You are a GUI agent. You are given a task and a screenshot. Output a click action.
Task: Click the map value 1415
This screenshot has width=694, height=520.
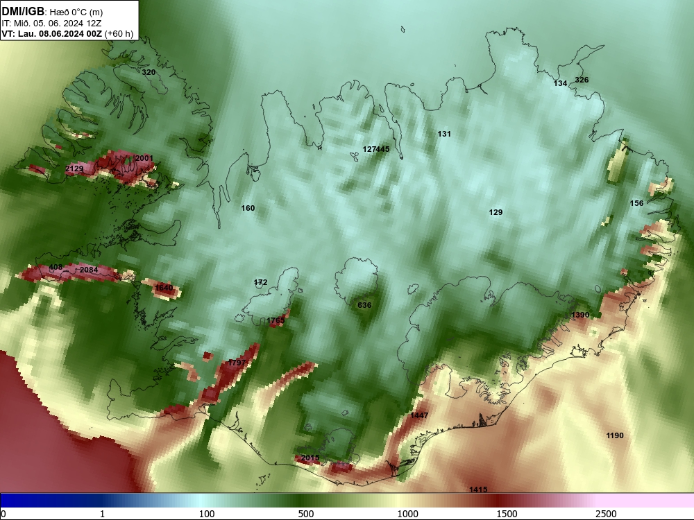pyautogui.click(x=478, y=489)
